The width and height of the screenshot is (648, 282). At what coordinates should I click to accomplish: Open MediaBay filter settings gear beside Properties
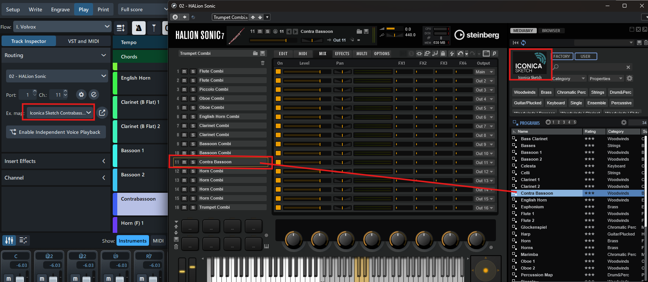[x=629, y=78]
